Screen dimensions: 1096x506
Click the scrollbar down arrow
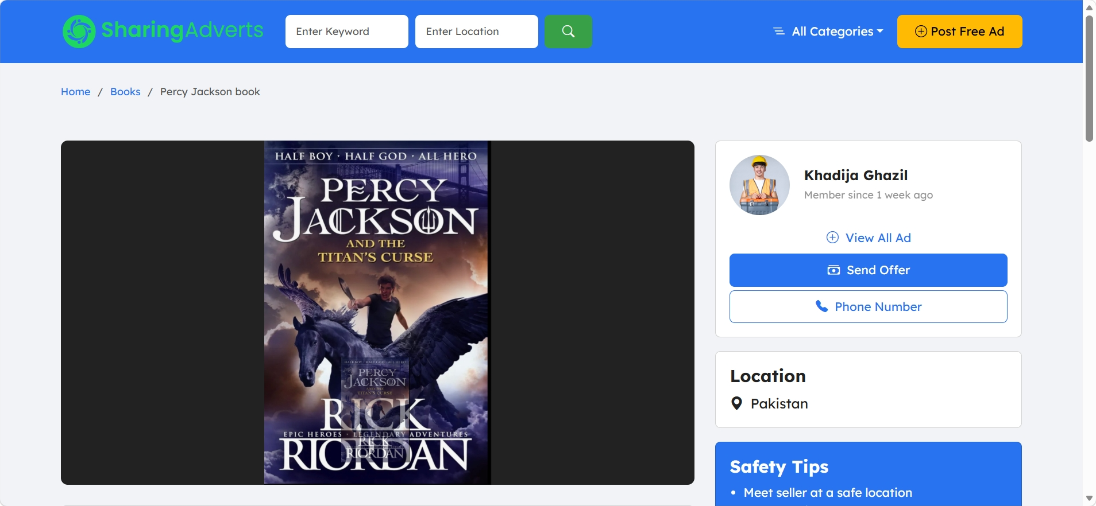point(1089,499)
